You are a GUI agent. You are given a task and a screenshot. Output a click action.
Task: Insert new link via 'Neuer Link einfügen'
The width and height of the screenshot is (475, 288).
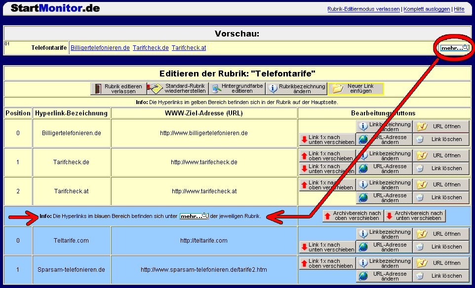click(x=356, y=89)
